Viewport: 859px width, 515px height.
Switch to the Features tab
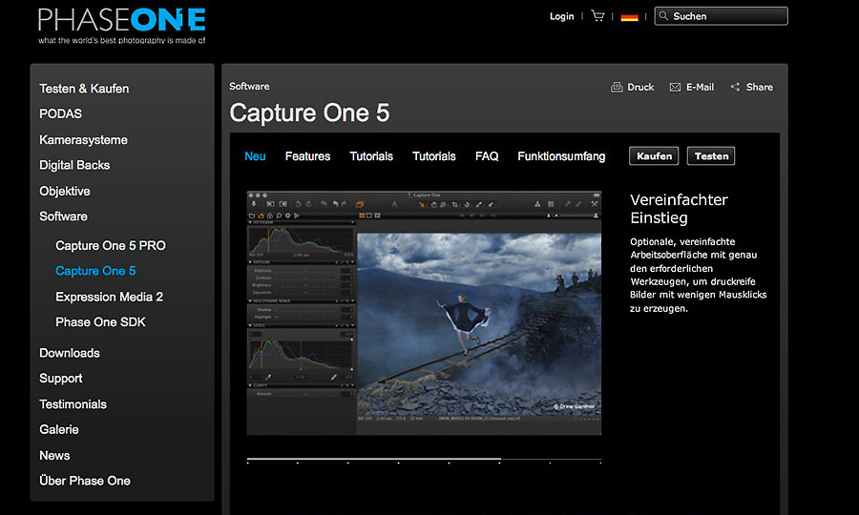(x=307, y=156)
